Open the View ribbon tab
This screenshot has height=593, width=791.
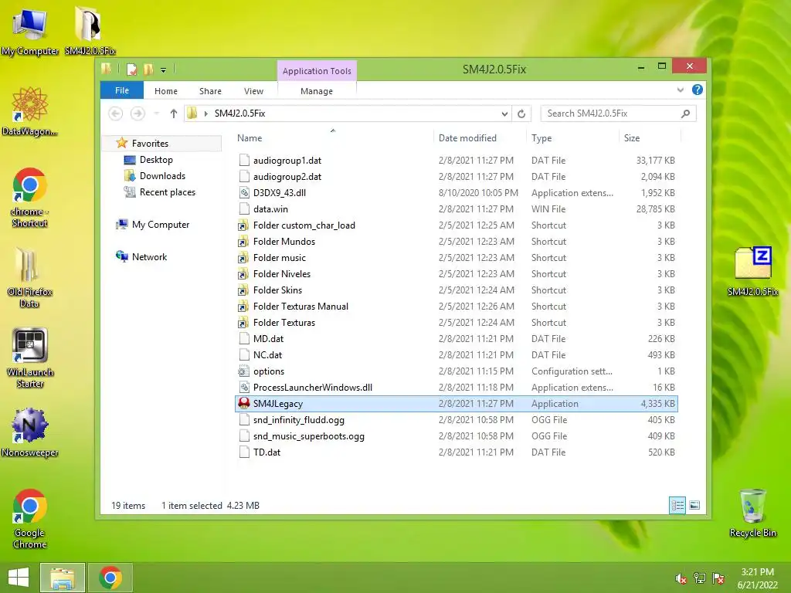click(253, 91)
